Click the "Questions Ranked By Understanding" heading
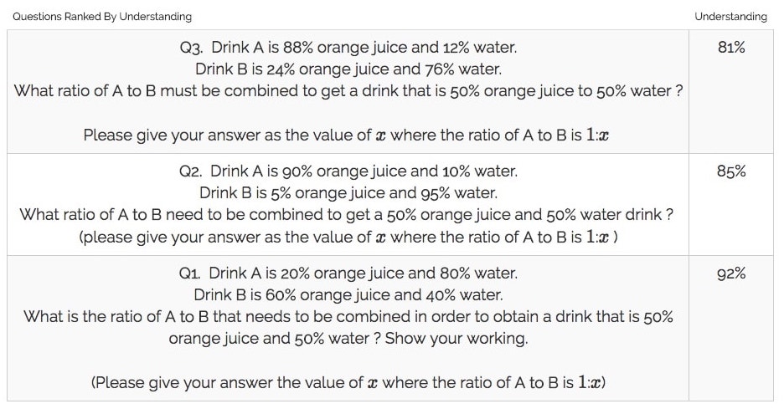 (102, 17)
